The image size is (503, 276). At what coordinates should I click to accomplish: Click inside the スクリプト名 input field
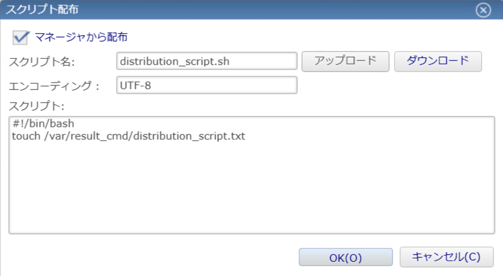[207, 60]
